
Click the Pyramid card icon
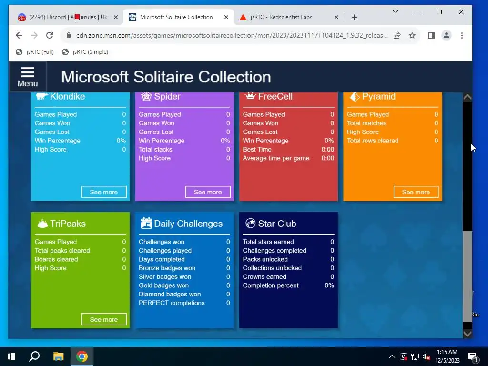(354, 97)
